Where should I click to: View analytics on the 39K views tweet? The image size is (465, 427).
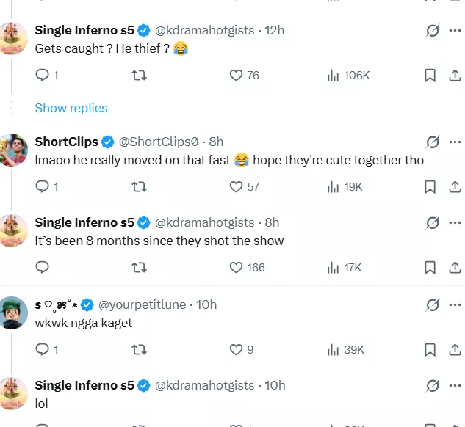pyautogui.click(x=345, y=350)
